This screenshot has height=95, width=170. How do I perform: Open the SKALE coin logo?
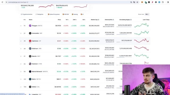point(30,87)
